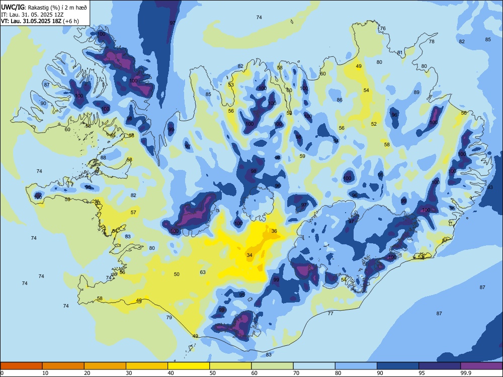Click the 'IT: Lau. 31. 05. 2025 12Z' line
The width and height of the screenshot is (503, 377).
pos(32,15)
